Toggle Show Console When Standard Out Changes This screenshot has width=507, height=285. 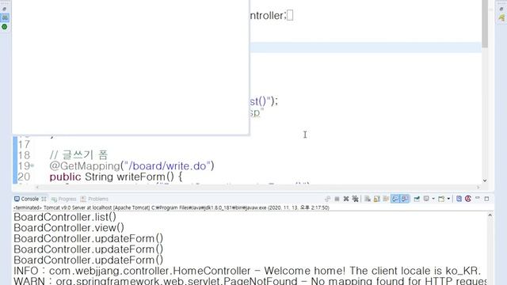click(x=395, y=199)
